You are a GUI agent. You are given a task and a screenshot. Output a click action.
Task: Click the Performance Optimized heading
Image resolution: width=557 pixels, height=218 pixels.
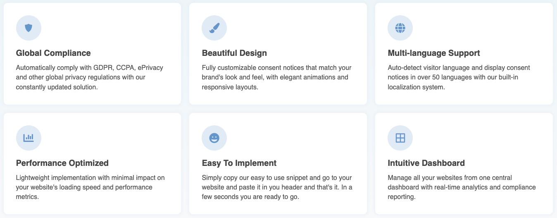click(62, 163)
